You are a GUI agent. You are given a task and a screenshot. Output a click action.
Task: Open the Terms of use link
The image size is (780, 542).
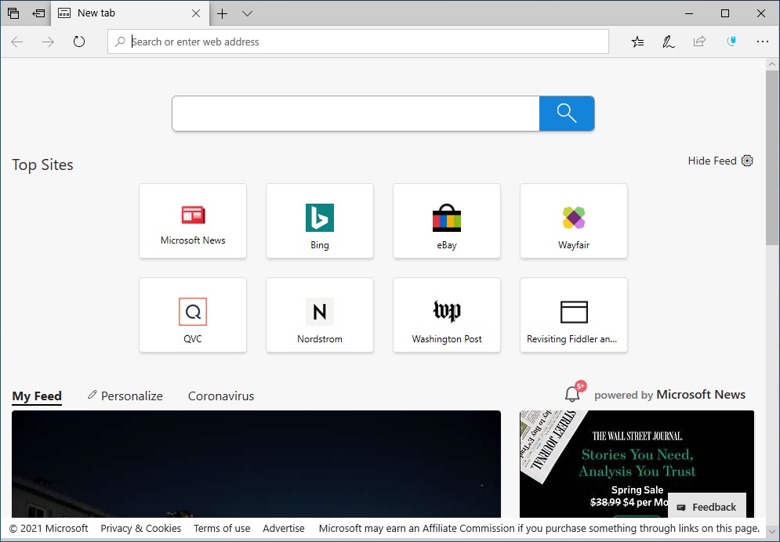tap(222, 528)
